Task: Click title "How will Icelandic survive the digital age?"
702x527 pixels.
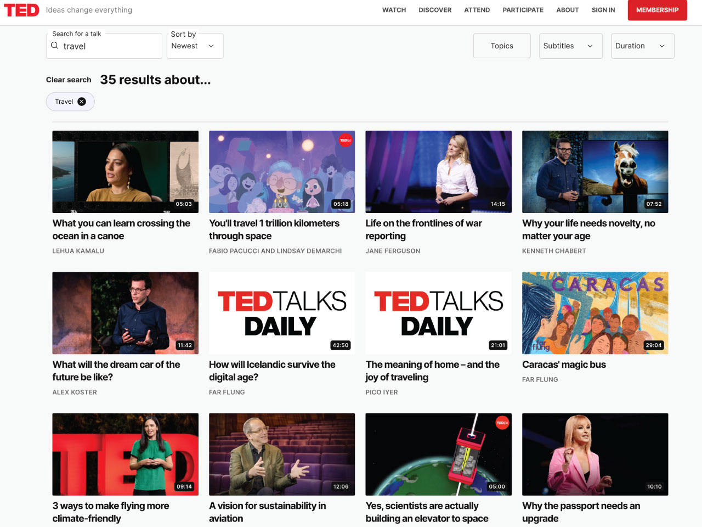Action: point(272,371)
